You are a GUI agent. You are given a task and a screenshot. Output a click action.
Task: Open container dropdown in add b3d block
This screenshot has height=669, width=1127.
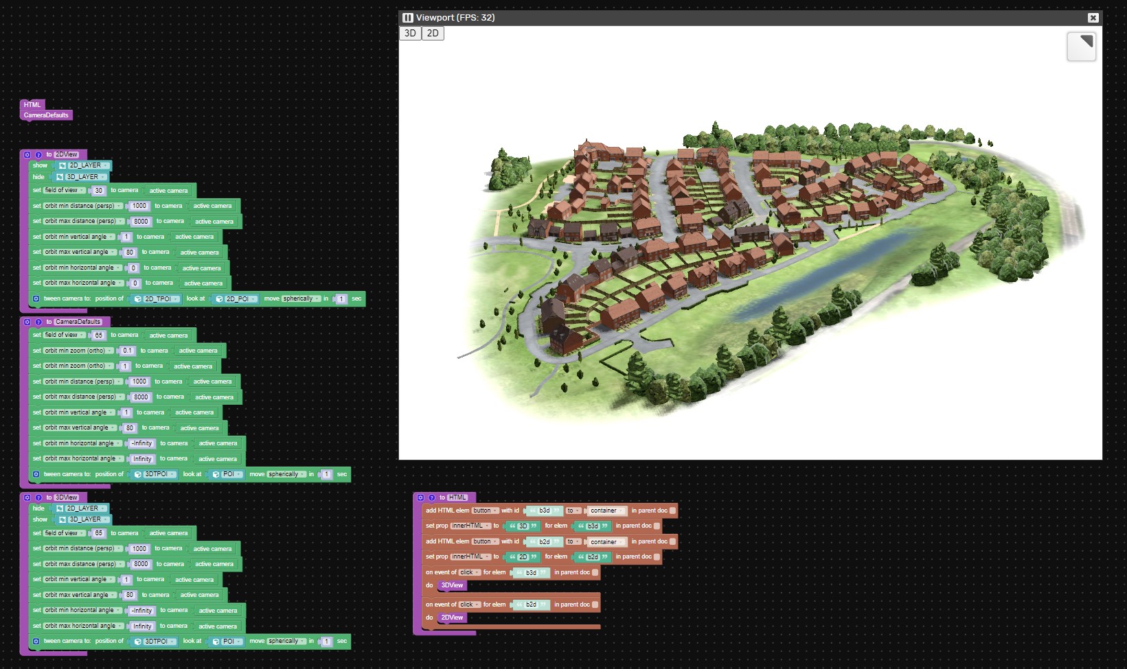click(x=607, y=510)
